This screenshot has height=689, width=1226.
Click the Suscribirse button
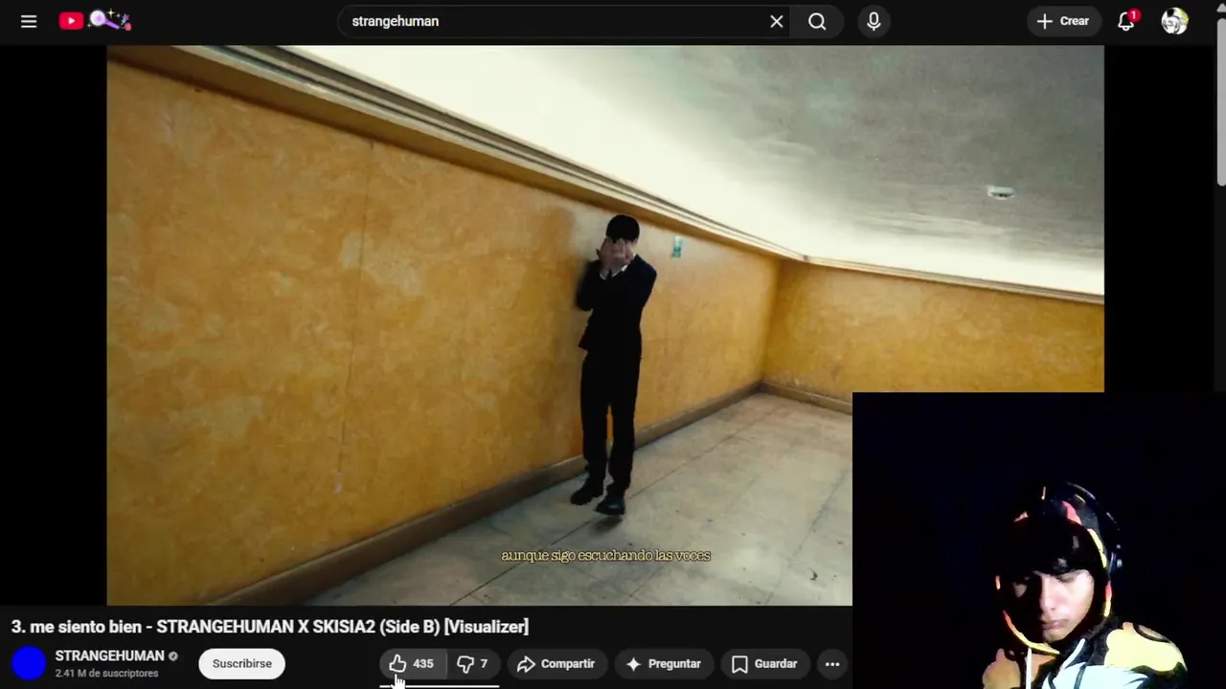coord(241,663)
